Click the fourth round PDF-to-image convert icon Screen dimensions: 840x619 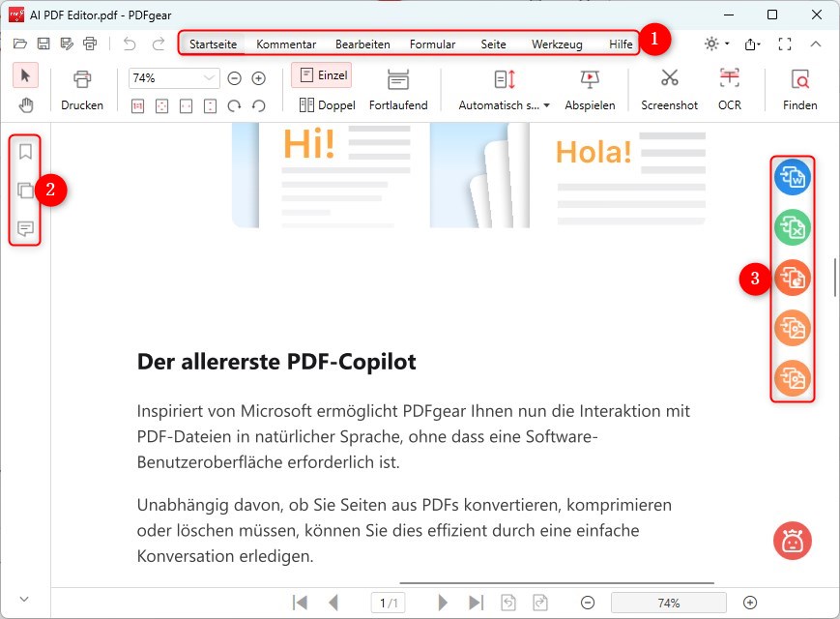click(793, 328)
